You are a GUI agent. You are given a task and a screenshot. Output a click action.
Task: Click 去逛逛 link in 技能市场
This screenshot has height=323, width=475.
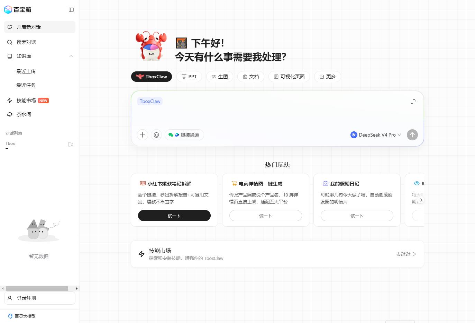point(406,254)
